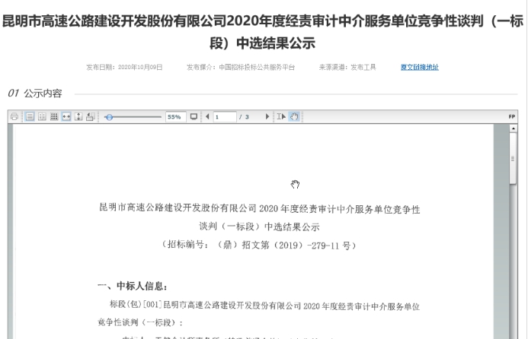The height and width of the screenshot is (339, 528).
Task: Click the rotate page icon
Action: [x=91, y=117]
